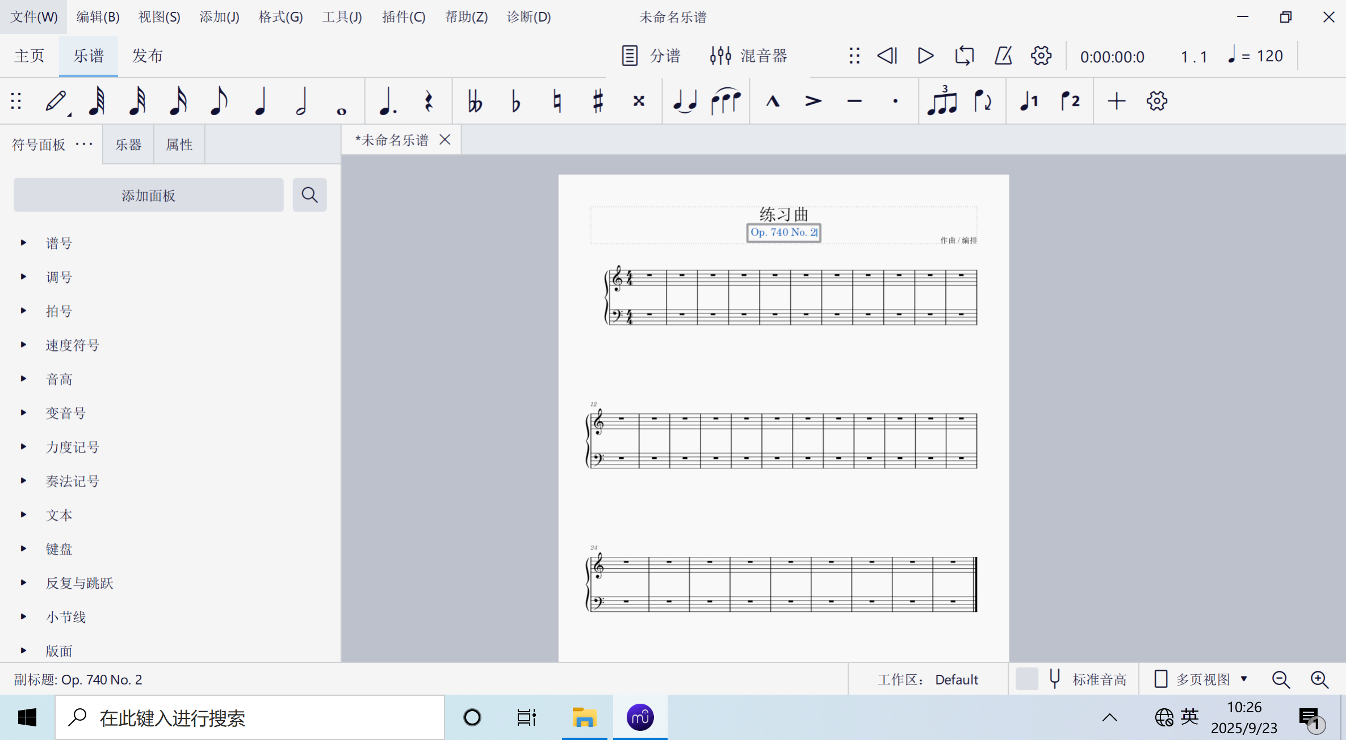
Task: Select the quarter note duration
Action: 261,102
